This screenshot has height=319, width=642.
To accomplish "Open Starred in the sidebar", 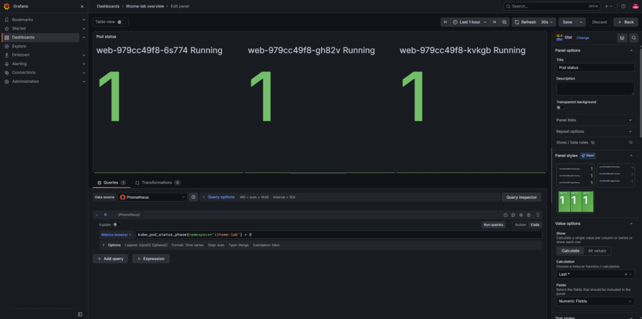I will pos(19,29).
